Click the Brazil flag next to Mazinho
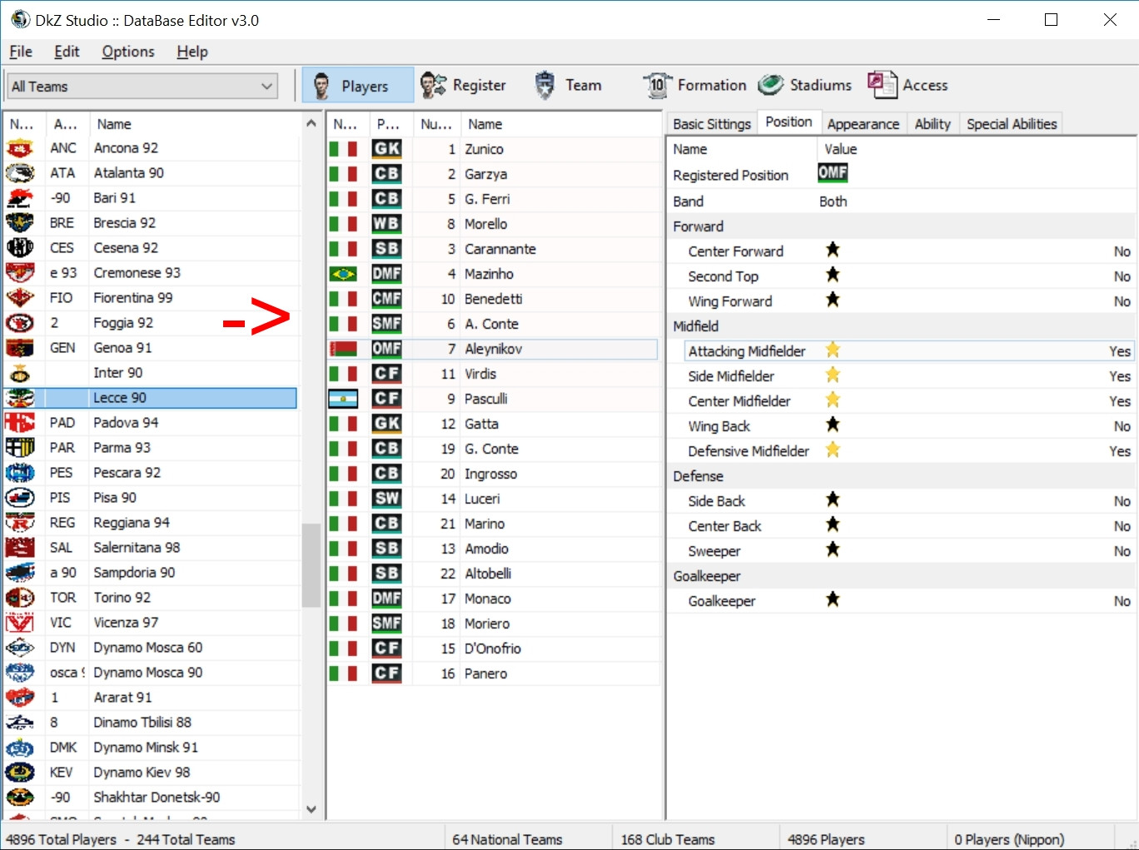Screen dimensions: 1139x850 click(x=343, y=274)
